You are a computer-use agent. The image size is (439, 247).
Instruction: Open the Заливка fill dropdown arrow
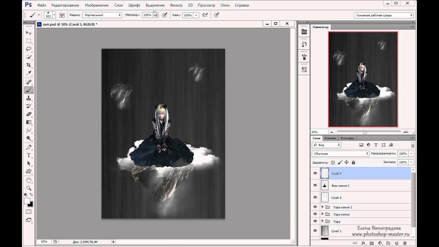[x=412, y=162]
